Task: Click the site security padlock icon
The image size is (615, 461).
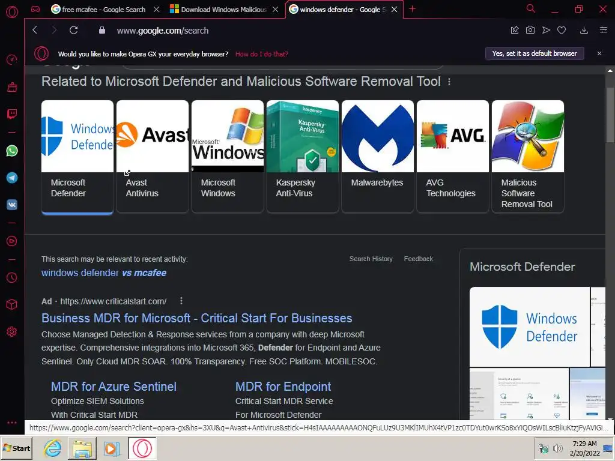Action: [x=102, y=30]
